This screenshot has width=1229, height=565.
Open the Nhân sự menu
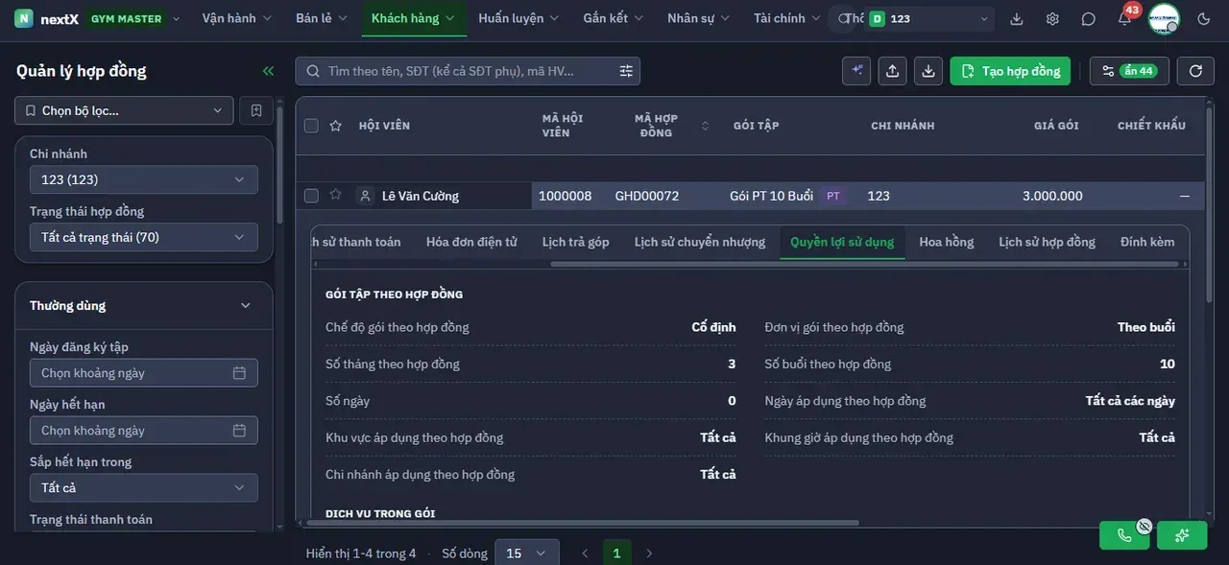click(x=698, y=18)
